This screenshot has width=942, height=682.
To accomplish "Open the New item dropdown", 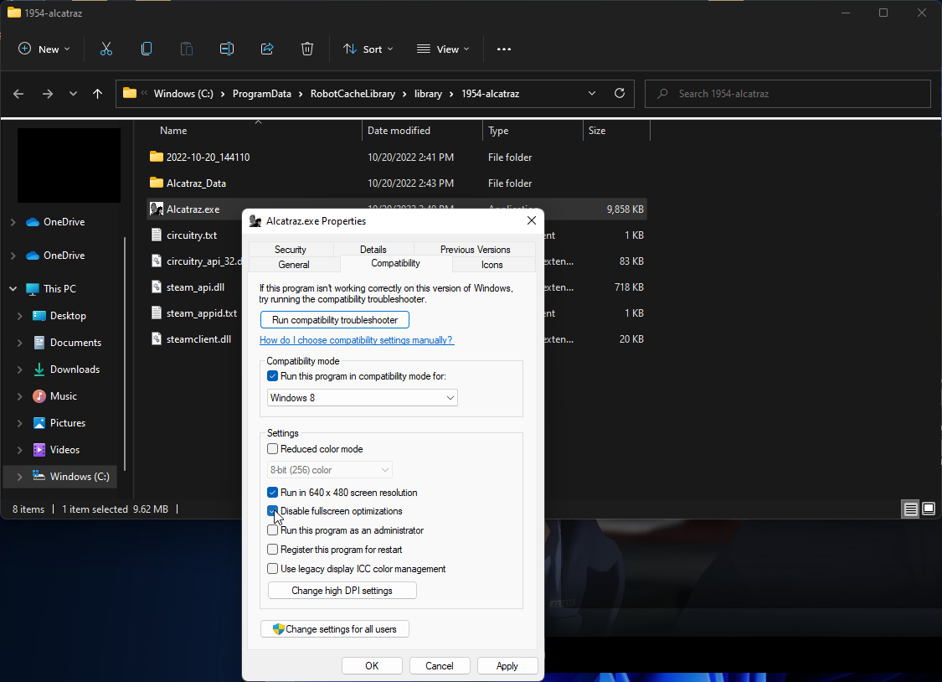I will click(44, 49).
